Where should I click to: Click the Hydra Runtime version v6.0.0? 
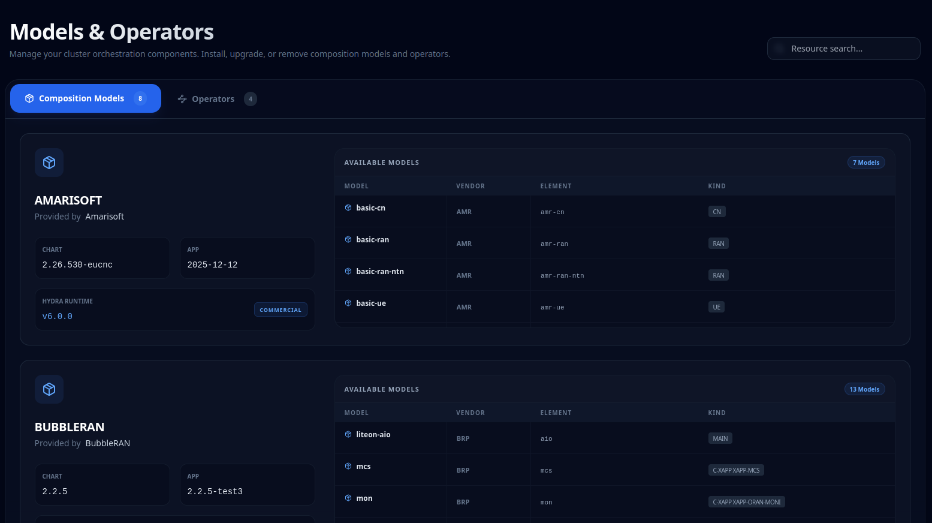(x=58, y=316)
